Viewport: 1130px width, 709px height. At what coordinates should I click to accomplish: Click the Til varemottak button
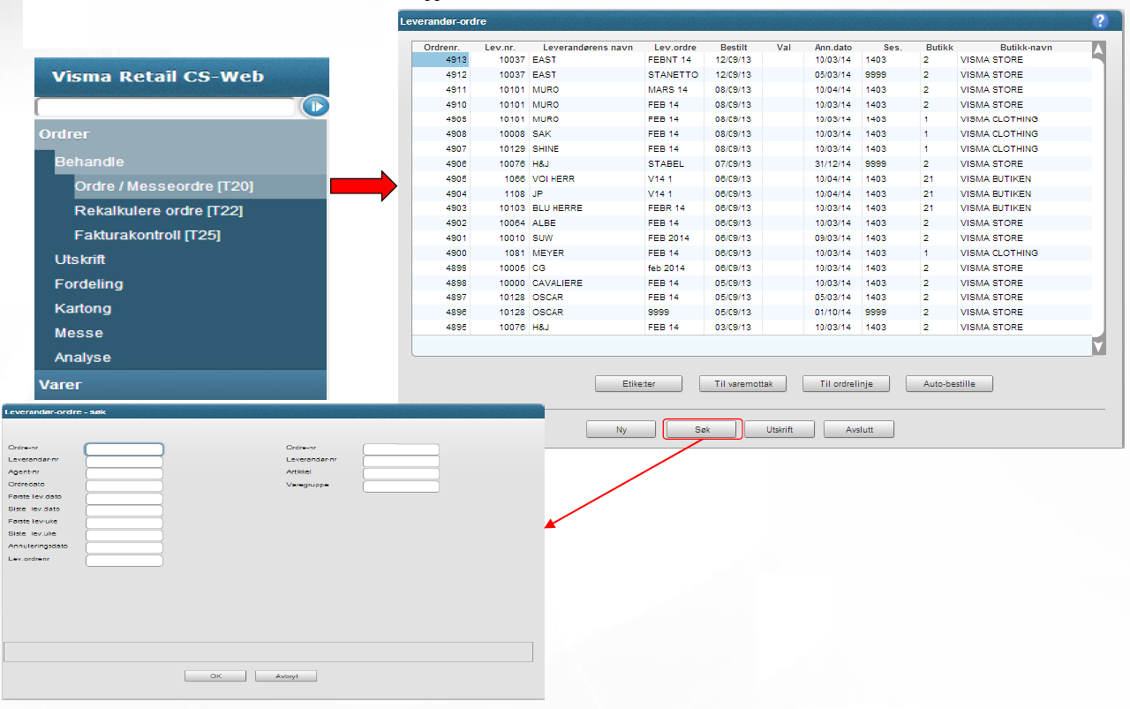coord(742,384)
